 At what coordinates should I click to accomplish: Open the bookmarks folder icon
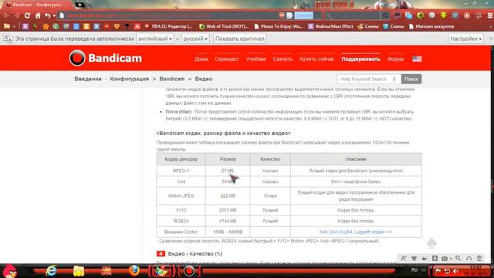click(x=7, y=26)
